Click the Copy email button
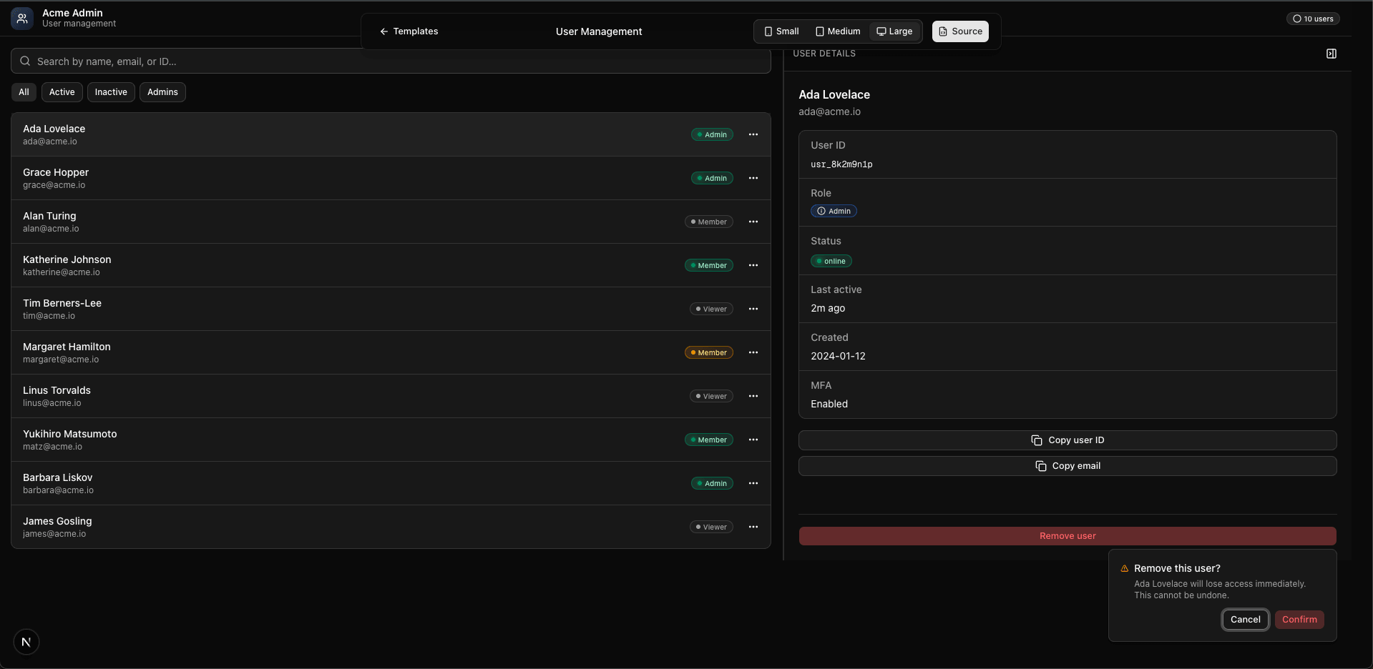The width and height of the screenshot is (1373, 669). [1067, 466]
